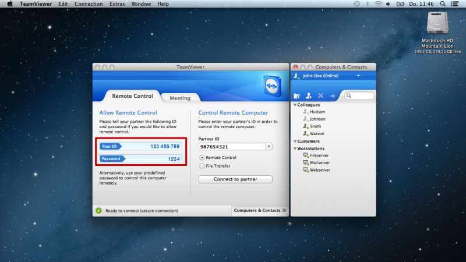Collapse the Customers group

point(295,141)
